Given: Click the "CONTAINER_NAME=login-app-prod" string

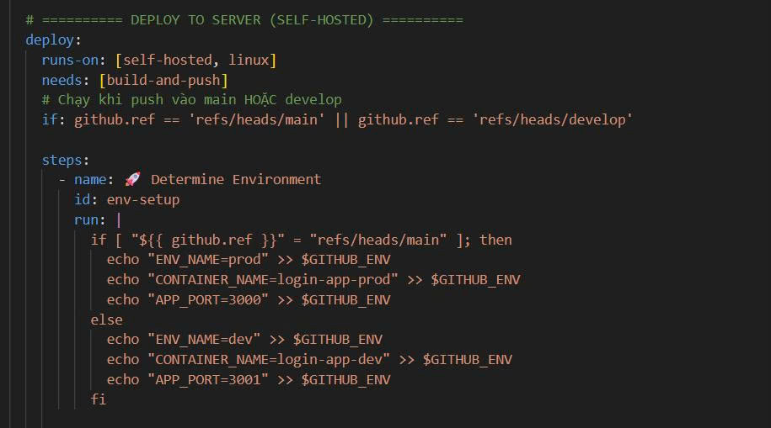Looking at the screenshot, I should (x=272, y=279).
